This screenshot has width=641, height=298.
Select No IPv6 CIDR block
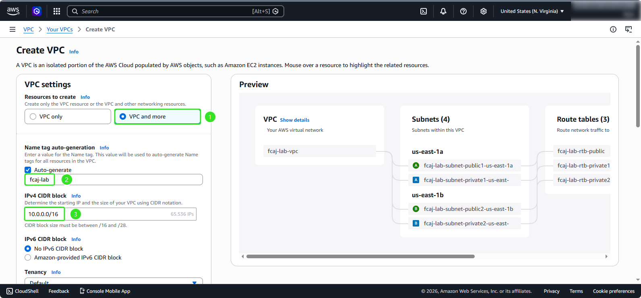tap(28, 249)
